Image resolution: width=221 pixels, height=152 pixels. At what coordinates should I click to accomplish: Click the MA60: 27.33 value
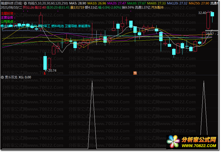pyautogui.click(x=156, y=3)
